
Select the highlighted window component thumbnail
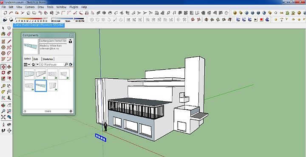[x=41, y=86]
